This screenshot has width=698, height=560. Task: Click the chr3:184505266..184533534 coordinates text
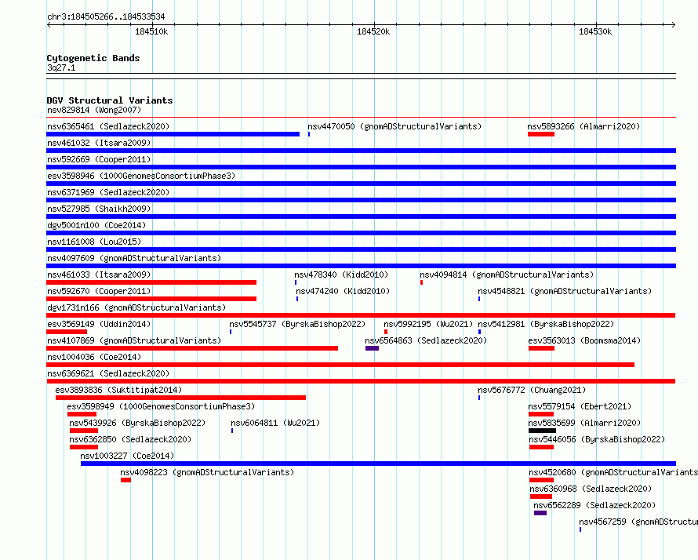pos(106,16)
